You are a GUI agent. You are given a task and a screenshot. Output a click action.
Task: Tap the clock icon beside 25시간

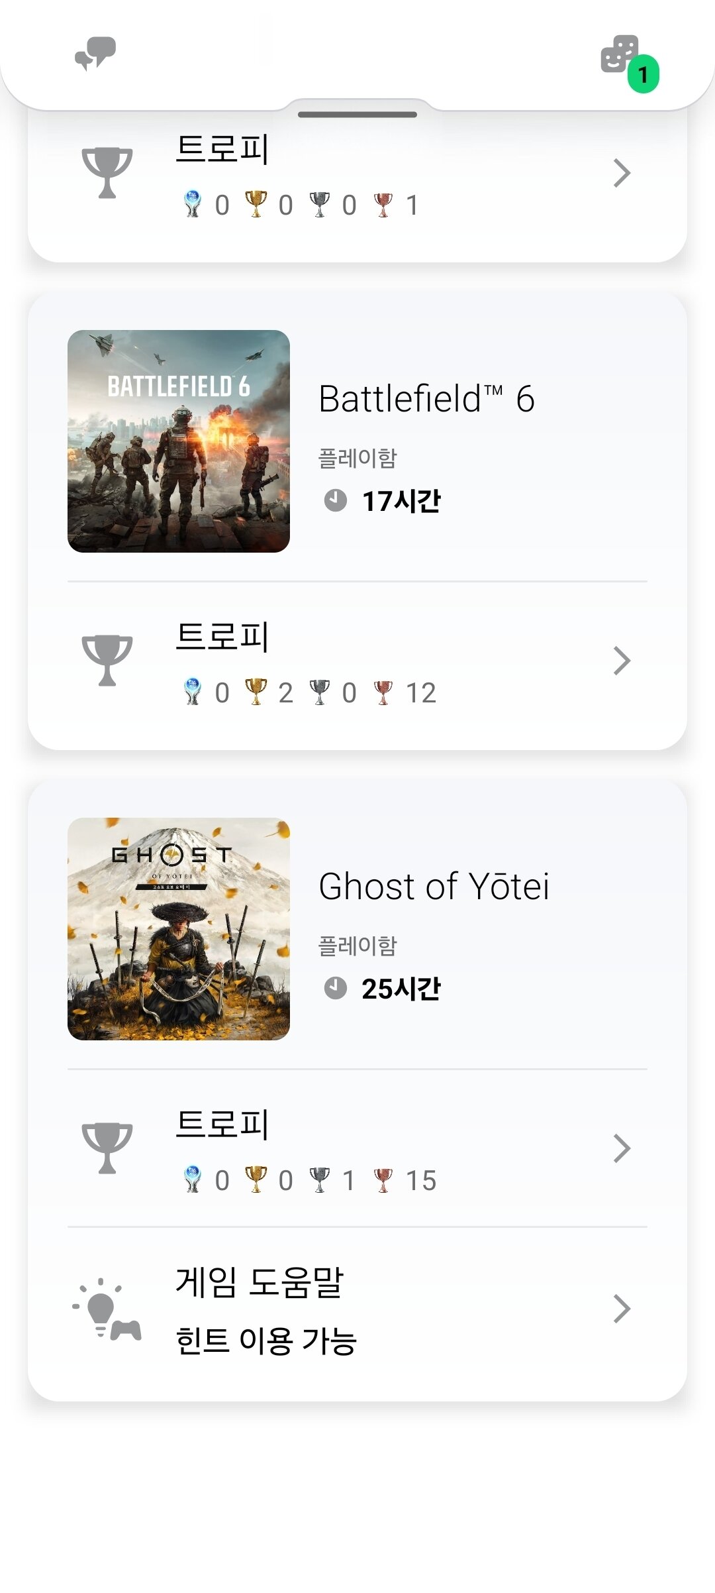[336, 988]
